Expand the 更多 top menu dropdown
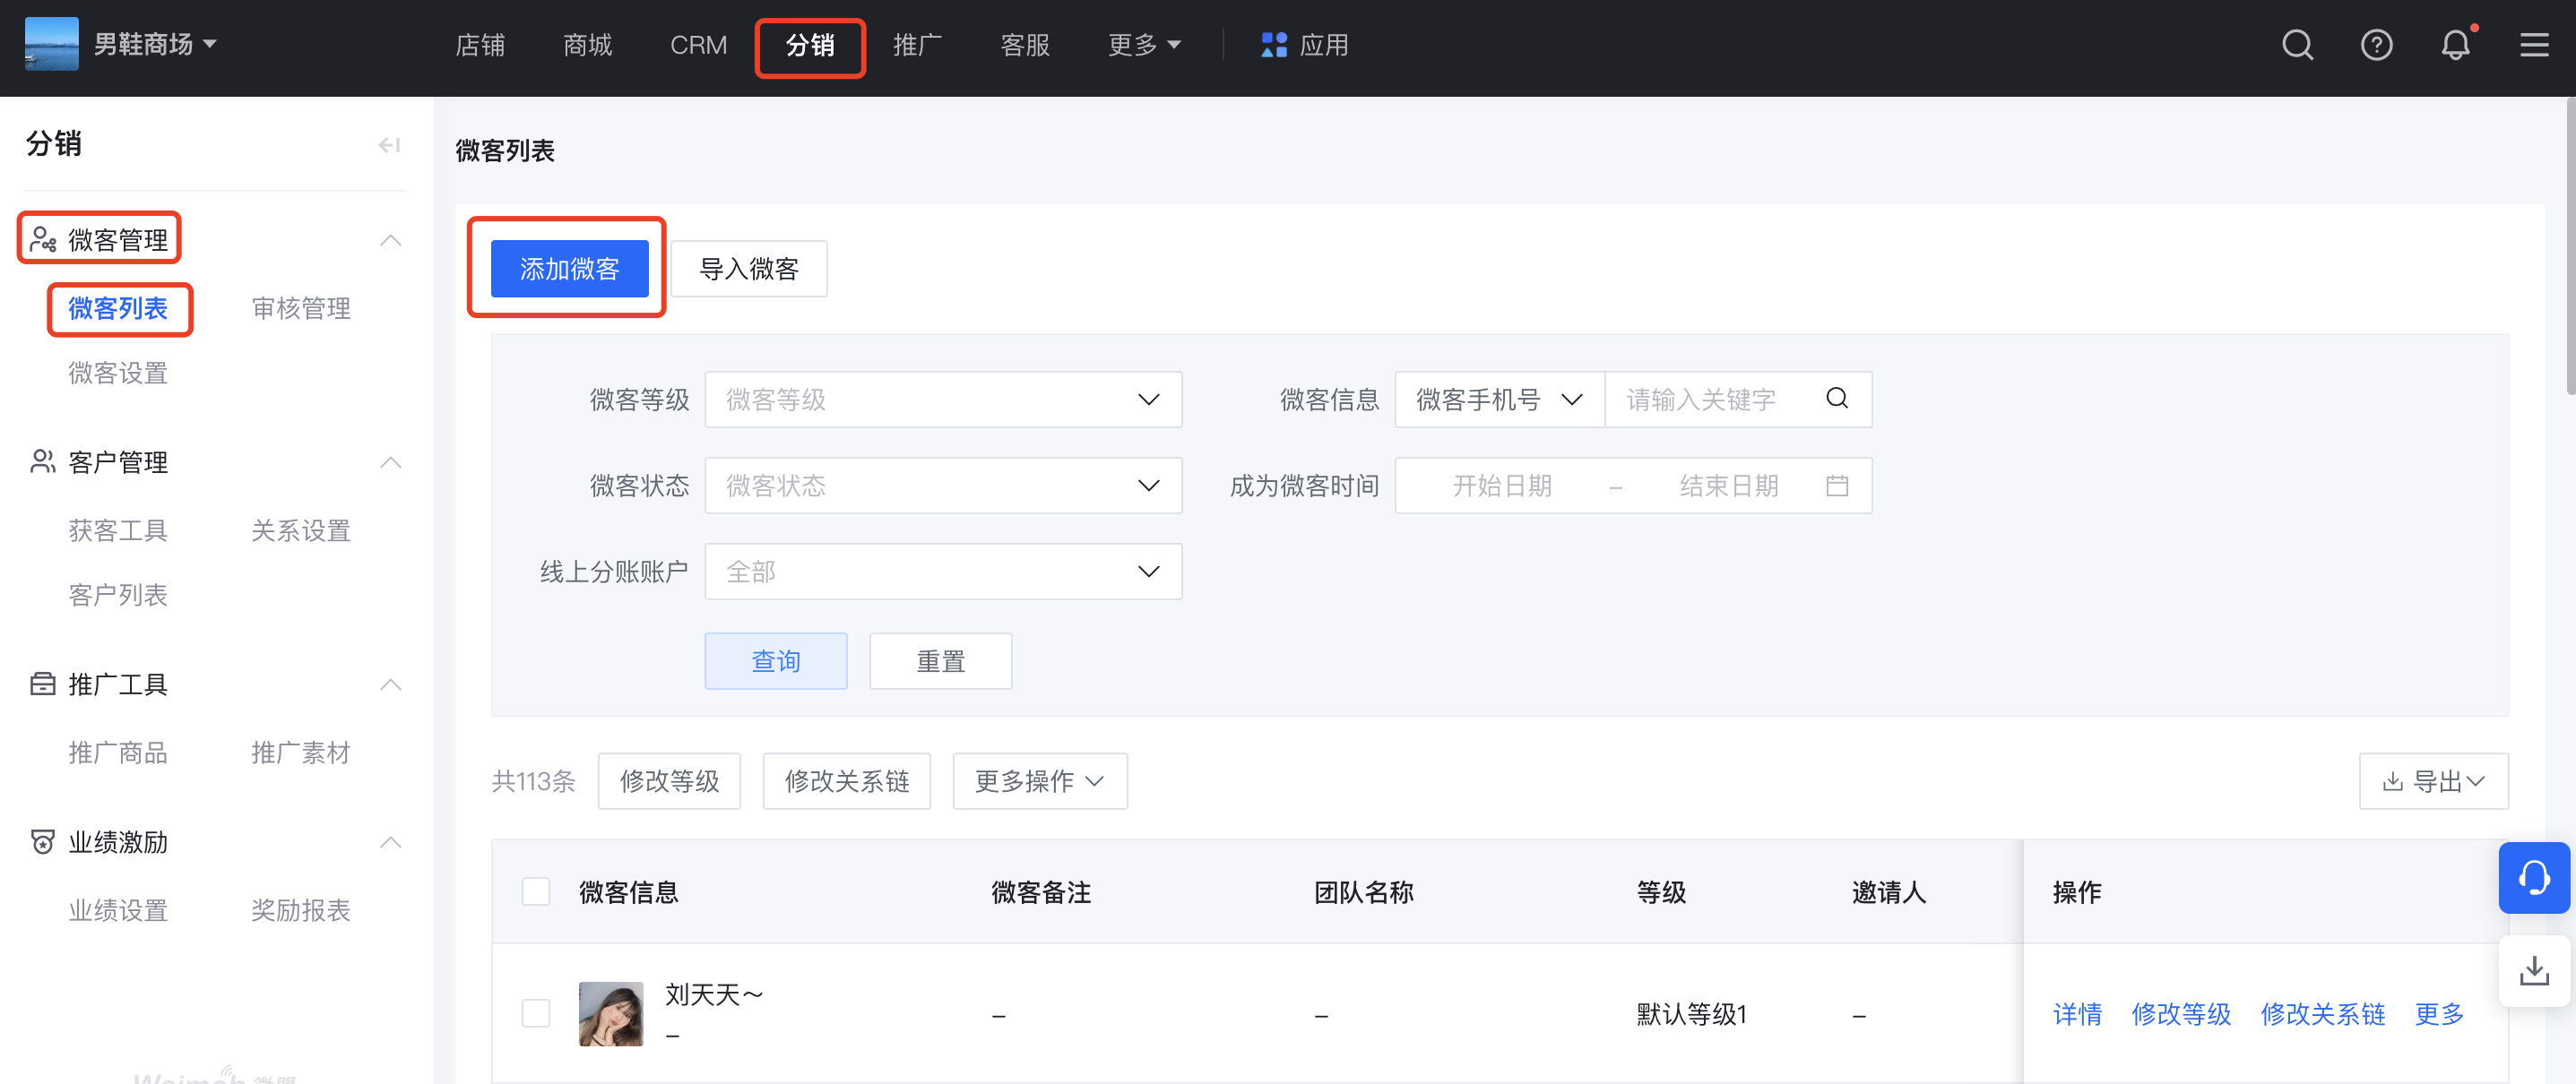Screen dimensions: 2576x1084 (1145, 45)
